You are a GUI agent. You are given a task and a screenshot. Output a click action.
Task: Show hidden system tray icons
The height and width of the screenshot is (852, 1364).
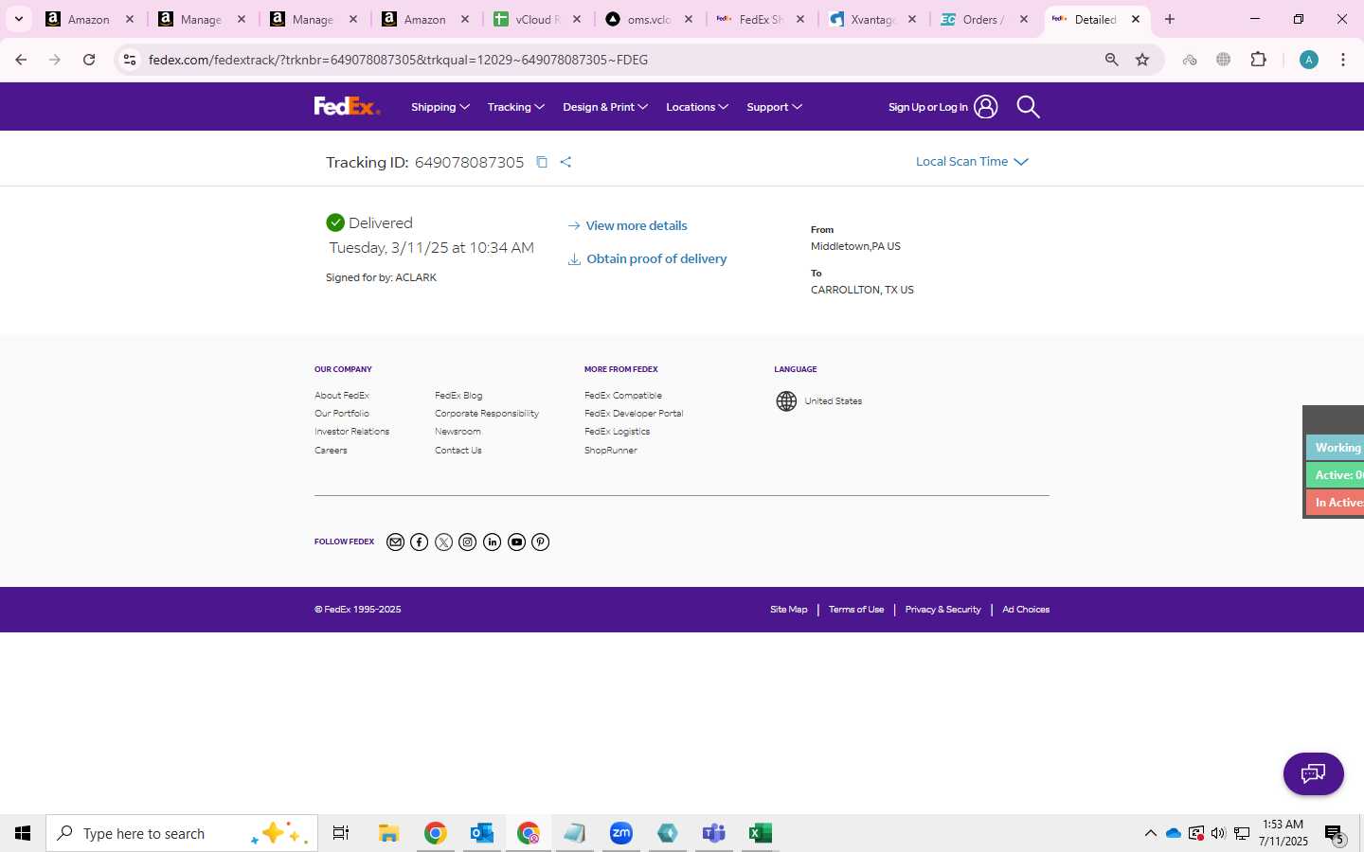[x=1150, y=833]
